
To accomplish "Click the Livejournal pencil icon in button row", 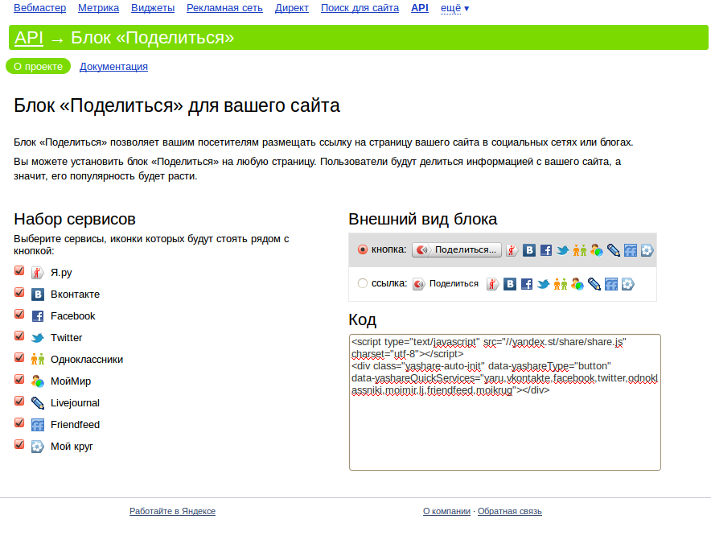I will 614,250.
